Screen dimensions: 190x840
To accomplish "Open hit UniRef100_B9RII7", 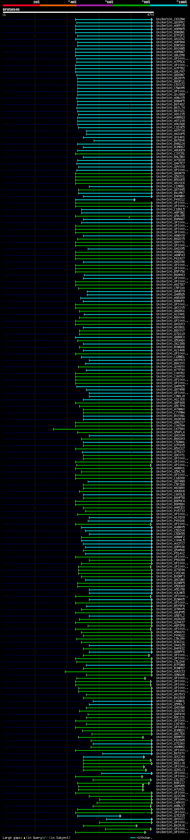I will (x=170, y=782).
